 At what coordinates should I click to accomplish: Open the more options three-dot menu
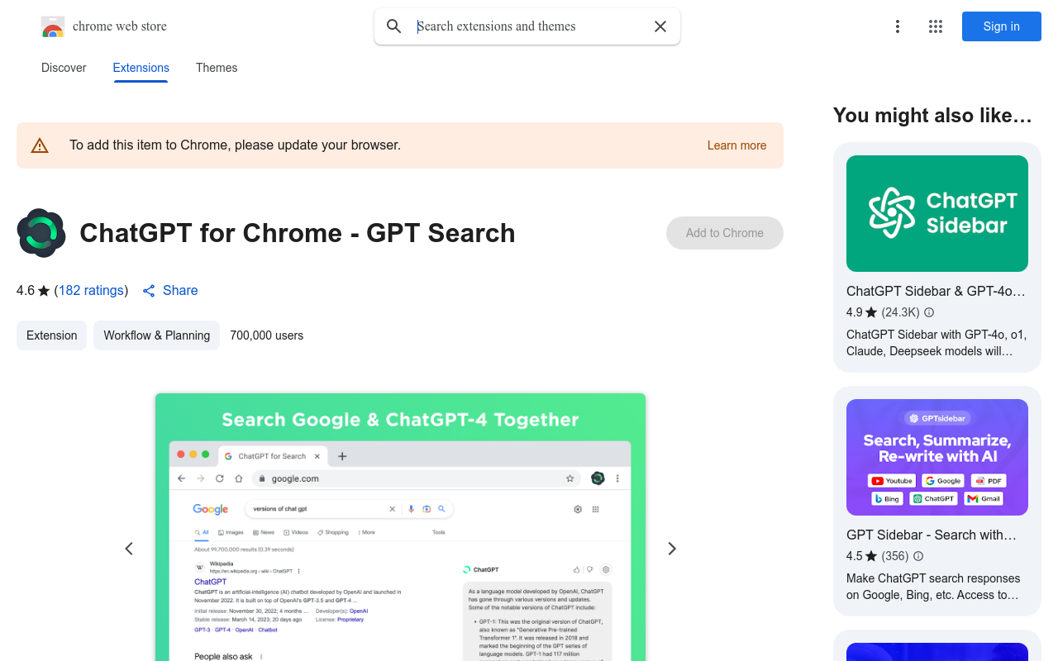coord(897,26)
